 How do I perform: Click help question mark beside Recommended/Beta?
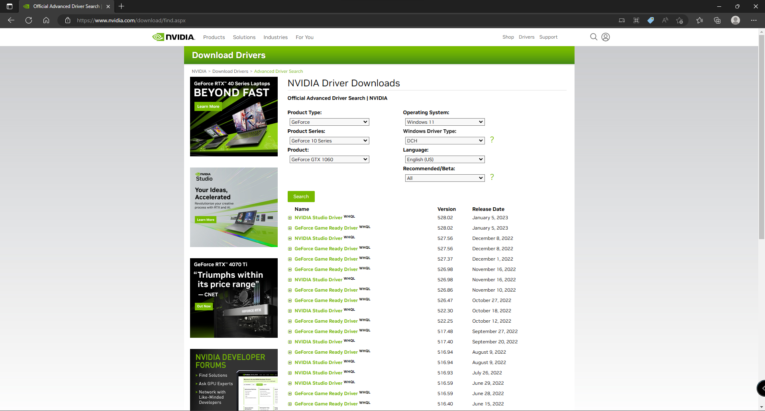click(492, 177)
